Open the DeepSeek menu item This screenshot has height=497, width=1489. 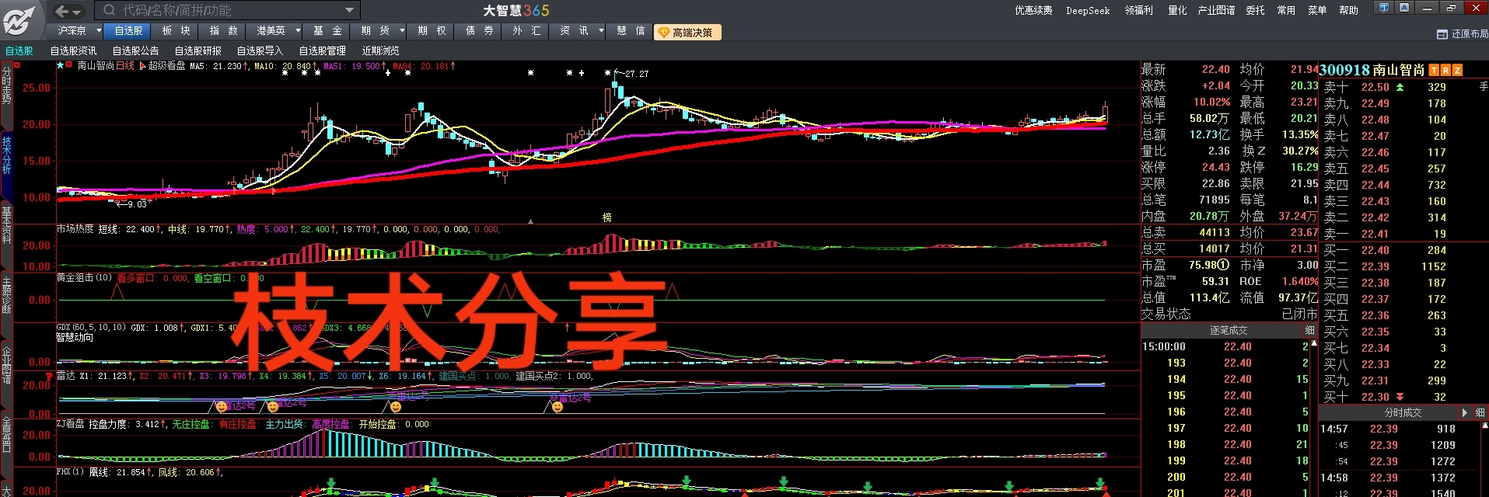click(x=1088, y=10)
